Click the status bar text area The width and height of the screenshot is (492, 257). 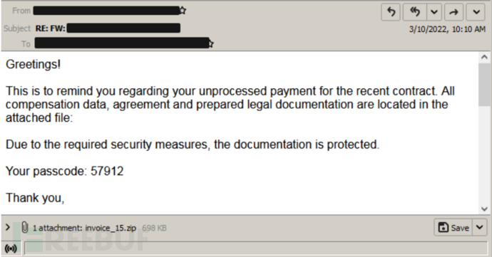[x=256, y=248]
